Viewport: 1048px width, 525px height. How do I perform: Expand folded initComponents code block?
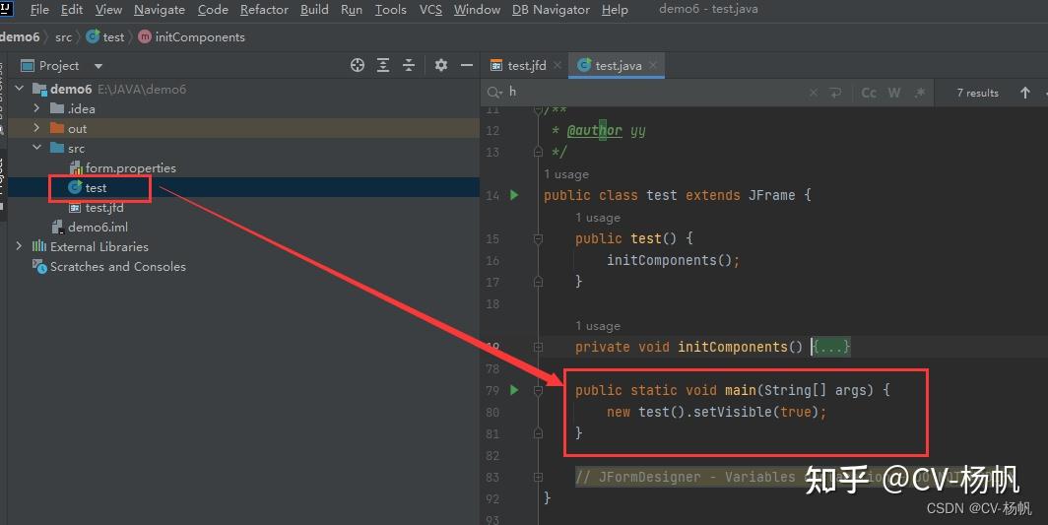coord(830,347)
